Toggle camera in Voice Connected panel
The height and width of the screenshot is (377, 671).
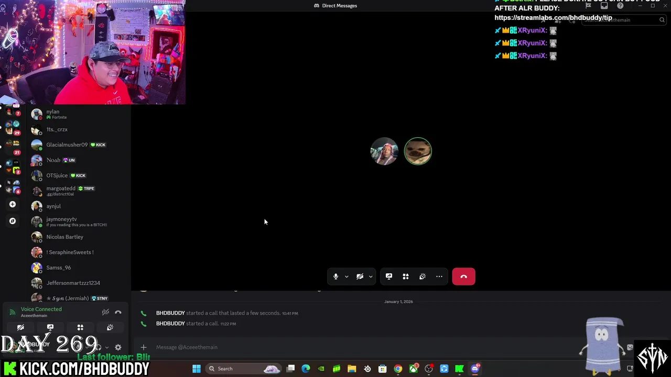click(20, 327)
